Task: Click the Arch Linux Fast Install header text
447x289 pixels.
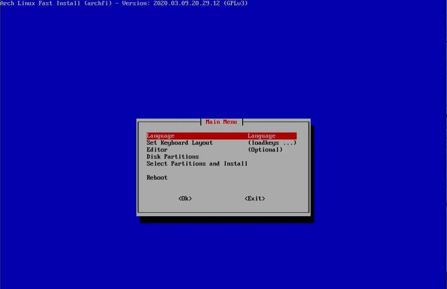Action: point(124,3)
